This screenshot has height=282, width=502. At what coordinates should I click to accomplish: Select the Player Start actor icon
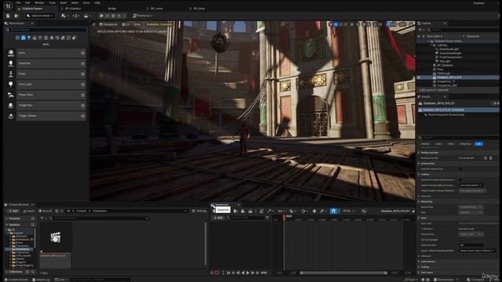tap(10, 95)
